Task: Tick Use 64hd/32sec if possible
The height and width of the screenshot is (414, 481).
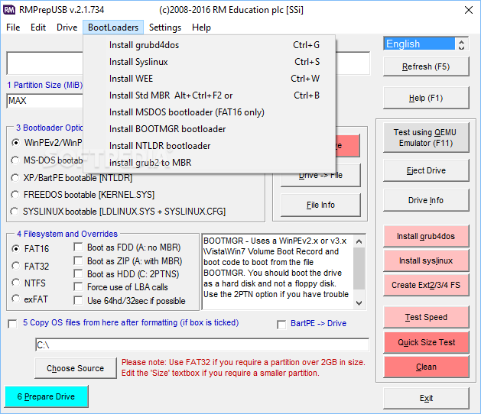Action: click(x=78, y=301)
